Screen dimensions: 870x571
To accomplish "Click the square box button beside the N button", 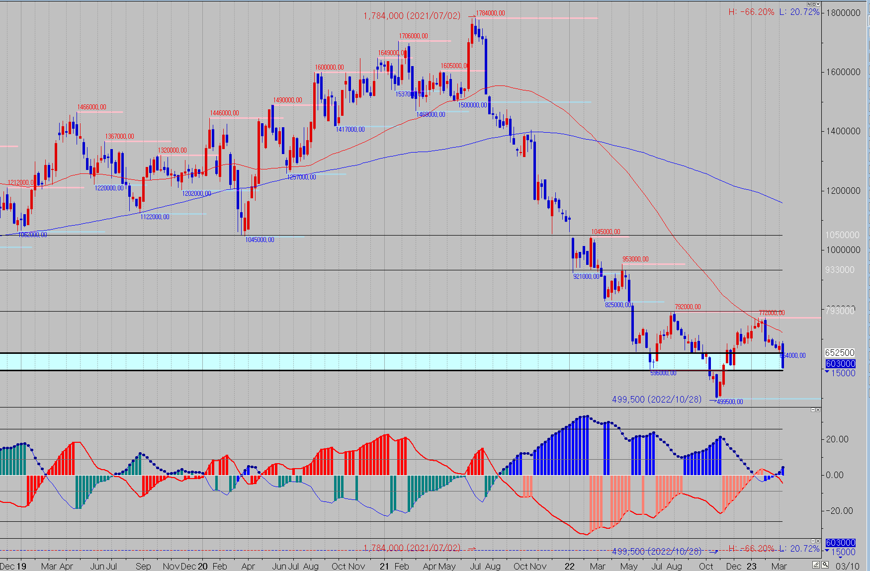I will [x=814, y=4].
